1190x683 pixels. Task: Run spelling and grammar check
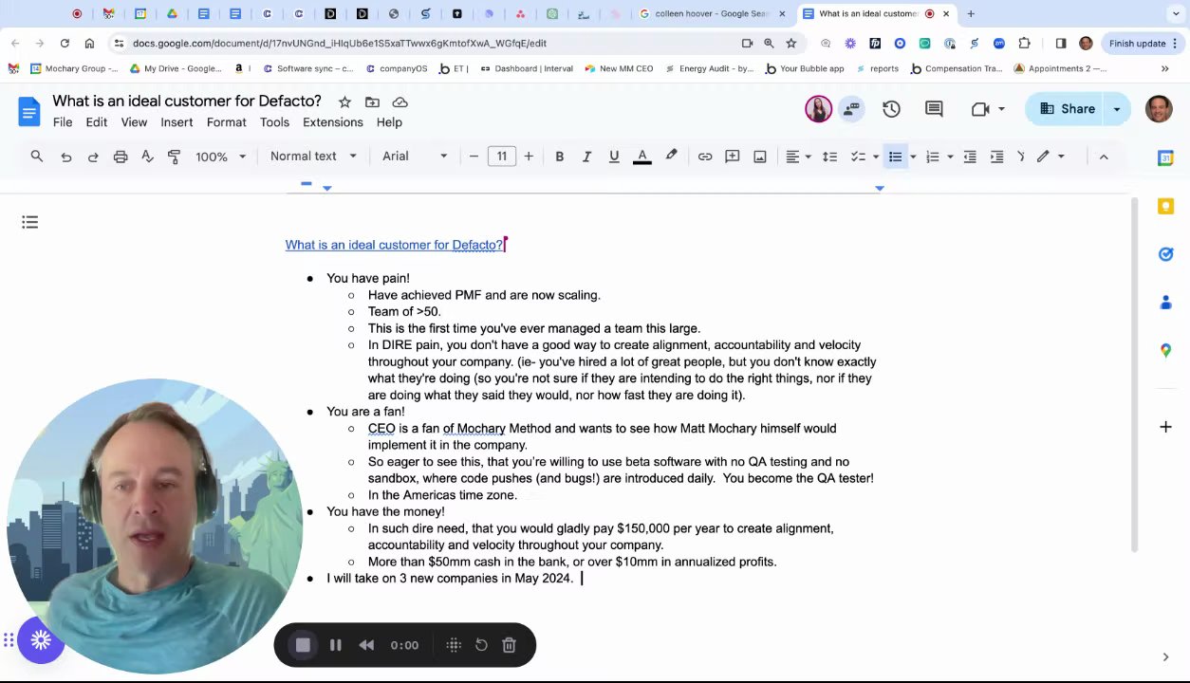tap(147, 157)
